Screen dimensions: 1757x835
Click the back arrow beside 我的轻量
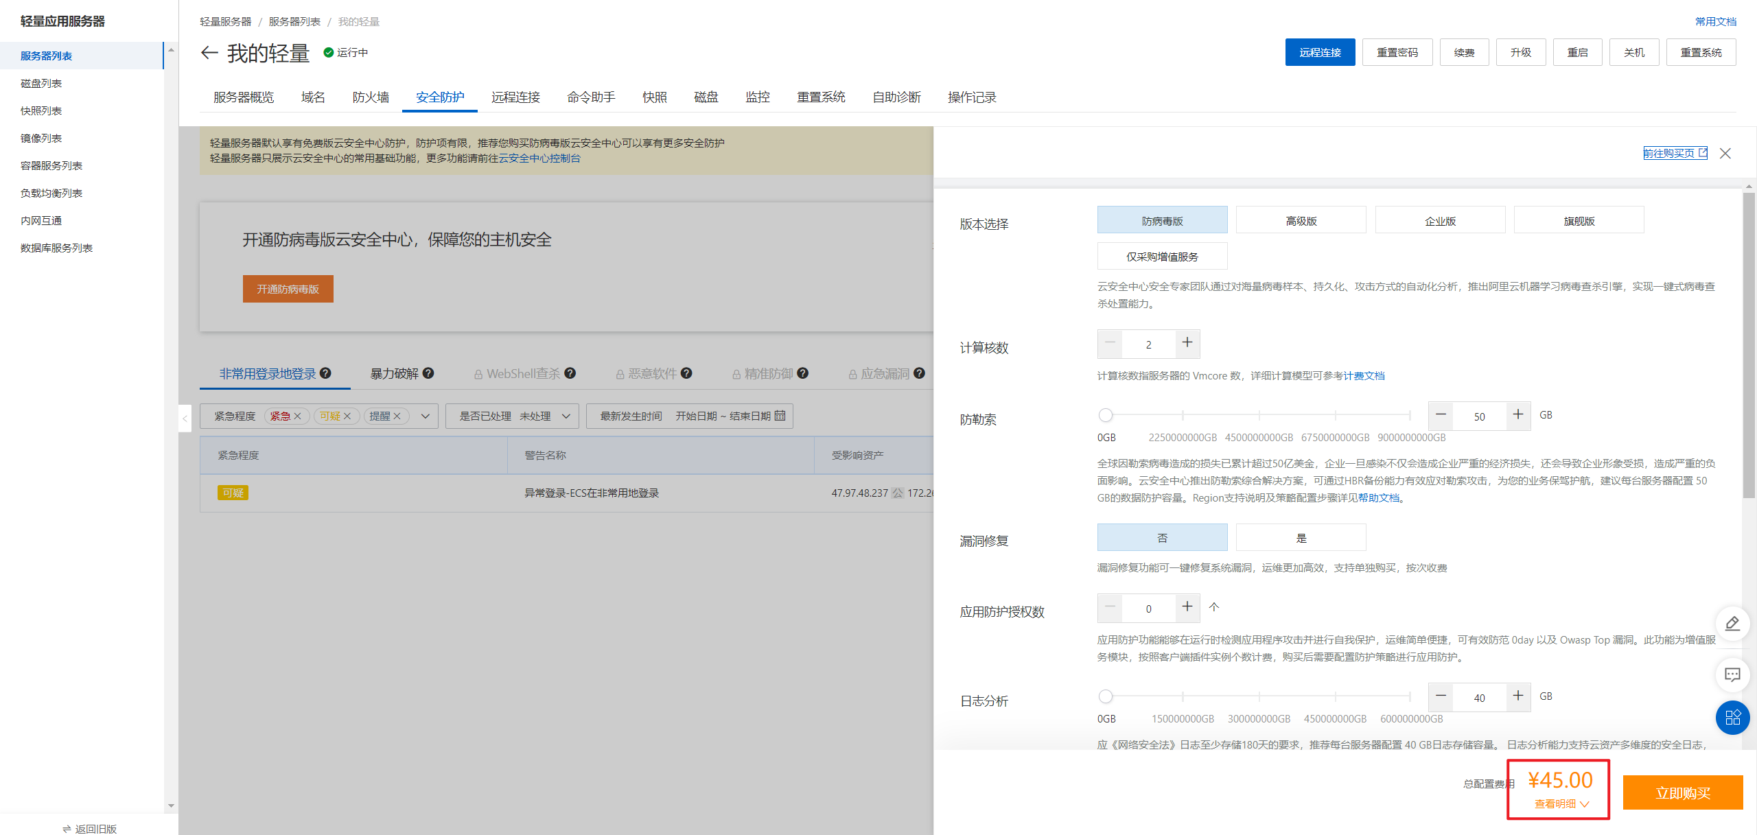[209, 53]
